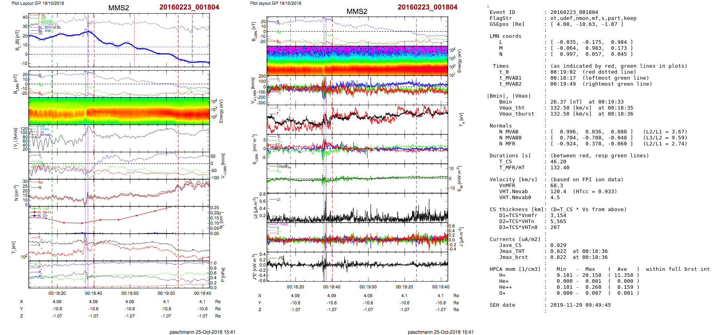Viewport: 720px width, 335px height.
Task: Click the ion energy spectrogram in left plot
Action: [119, 111]
